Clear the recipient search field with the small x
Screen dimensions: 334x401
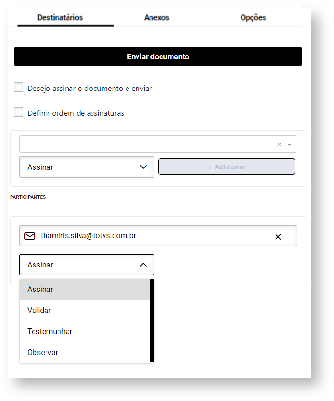pyautogui.click(x=279, y=144)
